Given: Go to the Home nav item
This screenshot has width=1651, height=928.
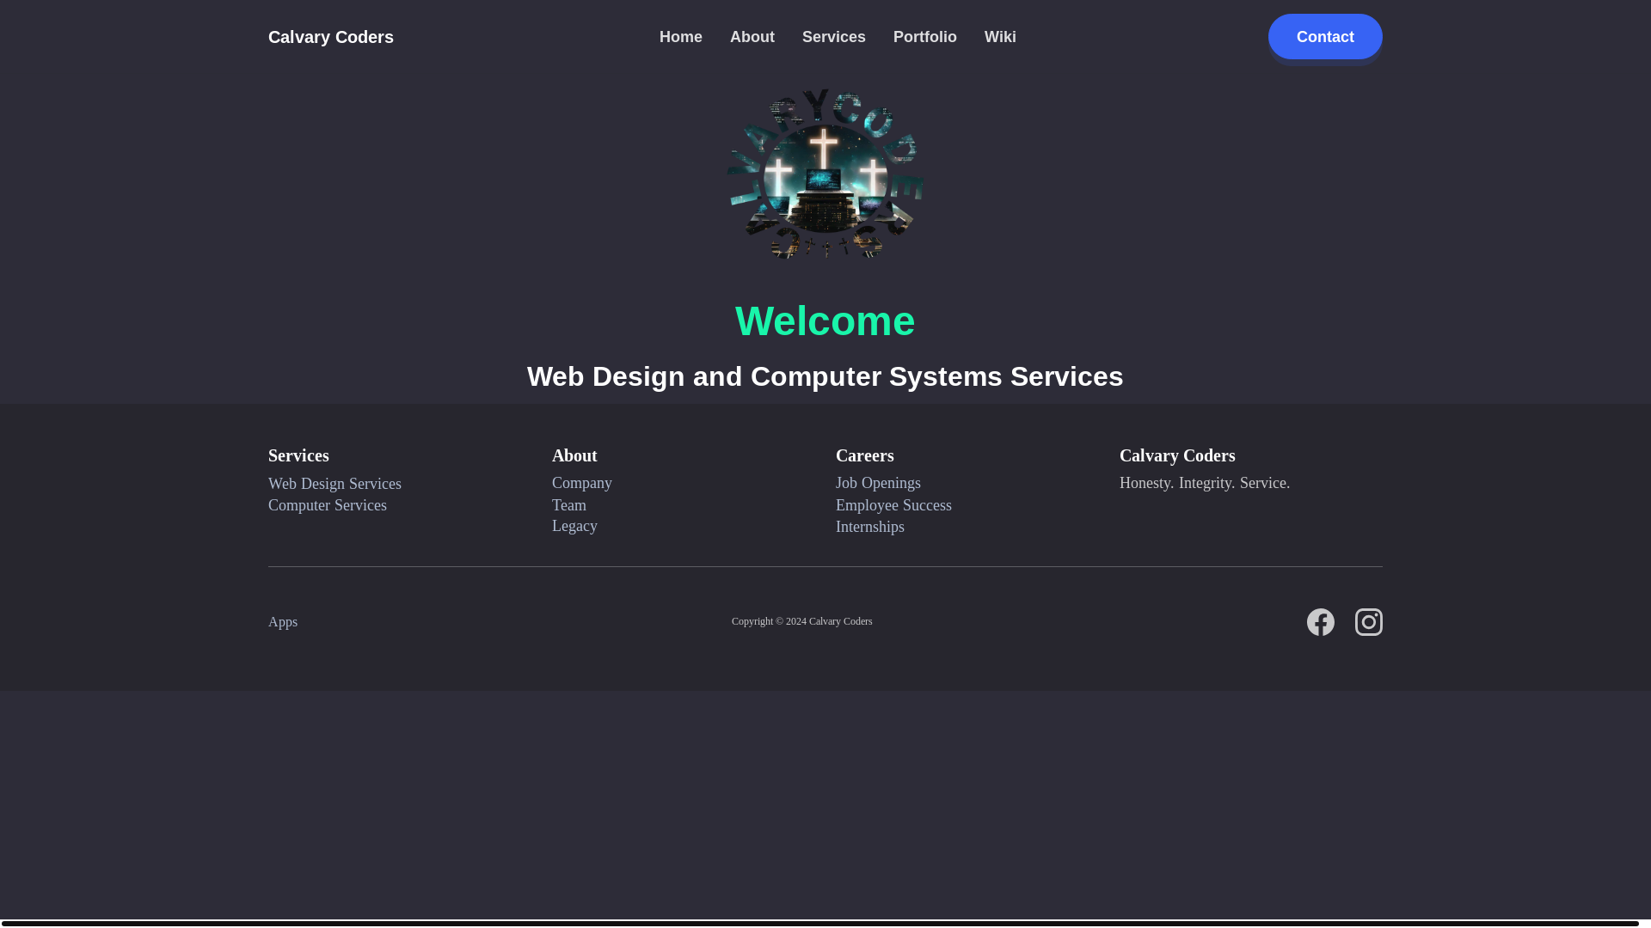Looking at the screenshot, I should point(681,37).
